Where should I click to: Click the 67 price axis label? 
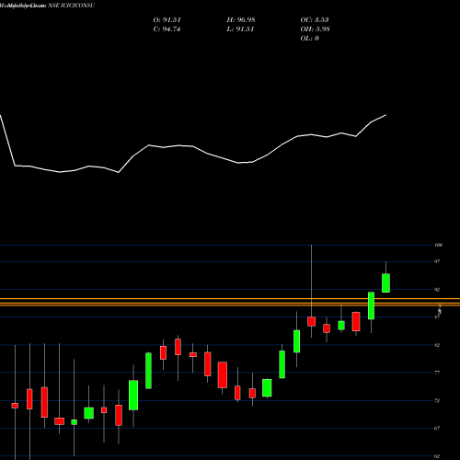[437, 429]
